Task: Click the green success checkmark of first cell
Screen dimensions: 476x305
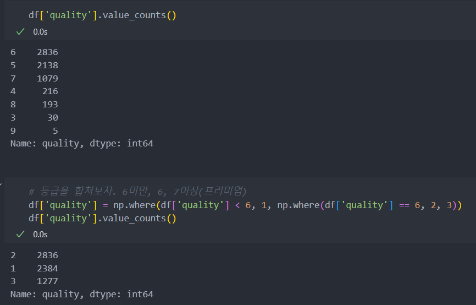Action: (20, 31)
